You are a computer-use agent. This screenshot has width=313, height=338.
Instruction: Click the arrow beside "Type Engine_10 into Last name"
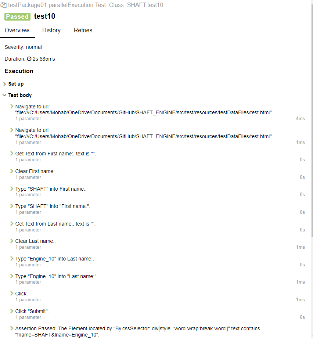point(11,258)
